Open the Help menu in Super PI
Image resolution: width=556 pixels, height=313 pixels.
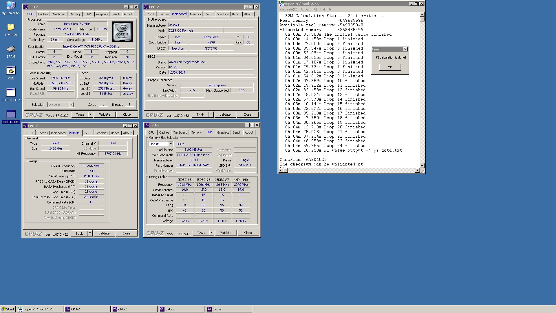(325, 9)
